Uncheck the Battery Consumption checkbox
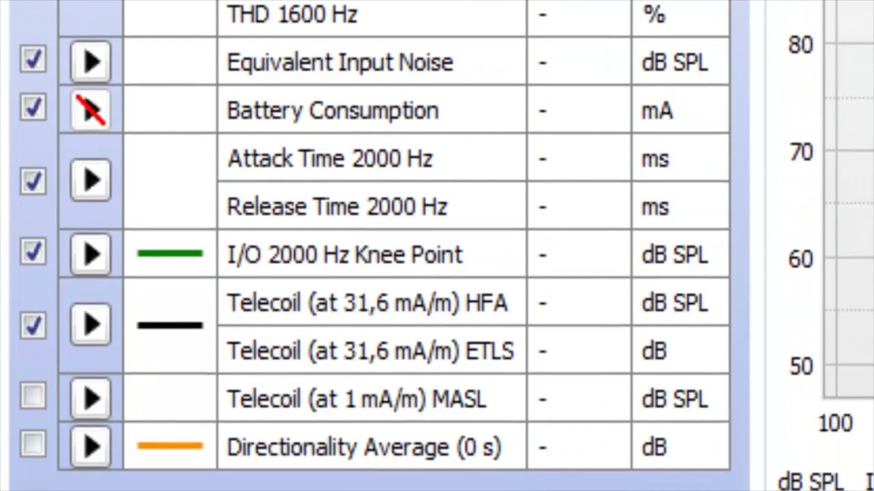The height and width of the screenshot is (491, 874). click(33, 108)
